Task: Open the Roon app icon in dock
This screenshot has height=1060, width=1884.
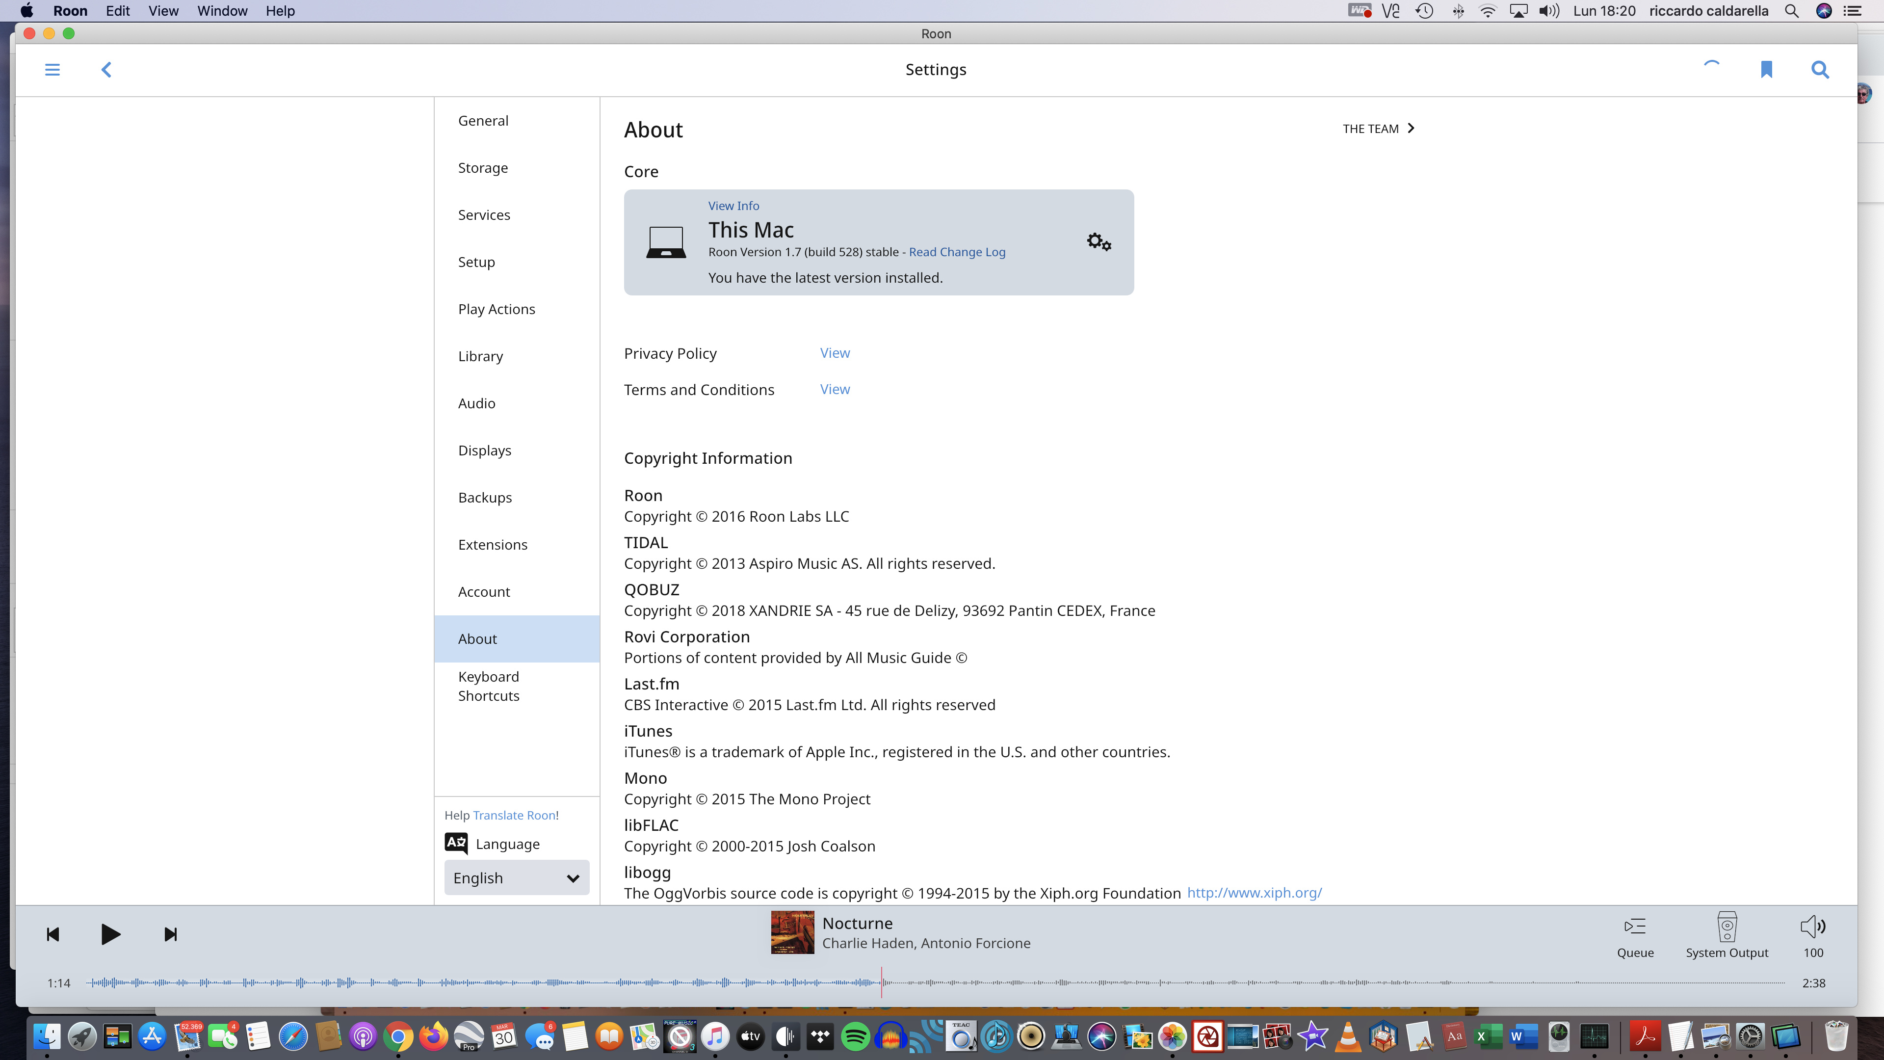Action: pos(785,1036)
